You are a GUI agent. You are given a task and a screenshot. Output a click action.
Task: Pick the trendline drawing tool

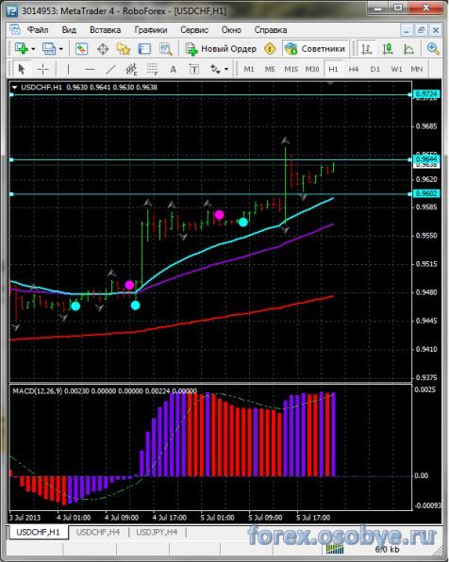(x=110, y=69)
